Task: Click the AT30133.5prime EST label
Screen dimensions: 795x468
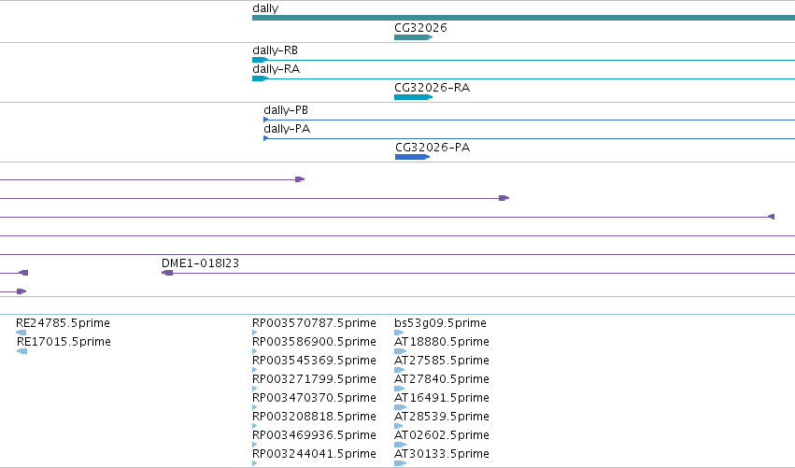Action: click(442, 454)
